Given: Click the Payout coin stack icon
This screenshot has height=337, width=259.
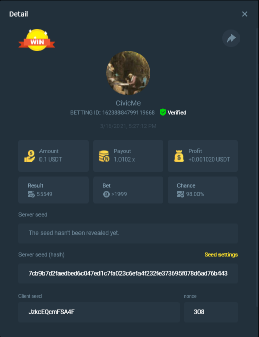Looking at the screenshot, I should (x=105, y=156).
